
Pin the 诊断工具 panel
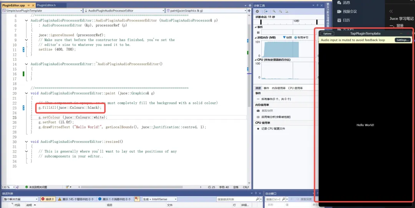click(318, 5)
